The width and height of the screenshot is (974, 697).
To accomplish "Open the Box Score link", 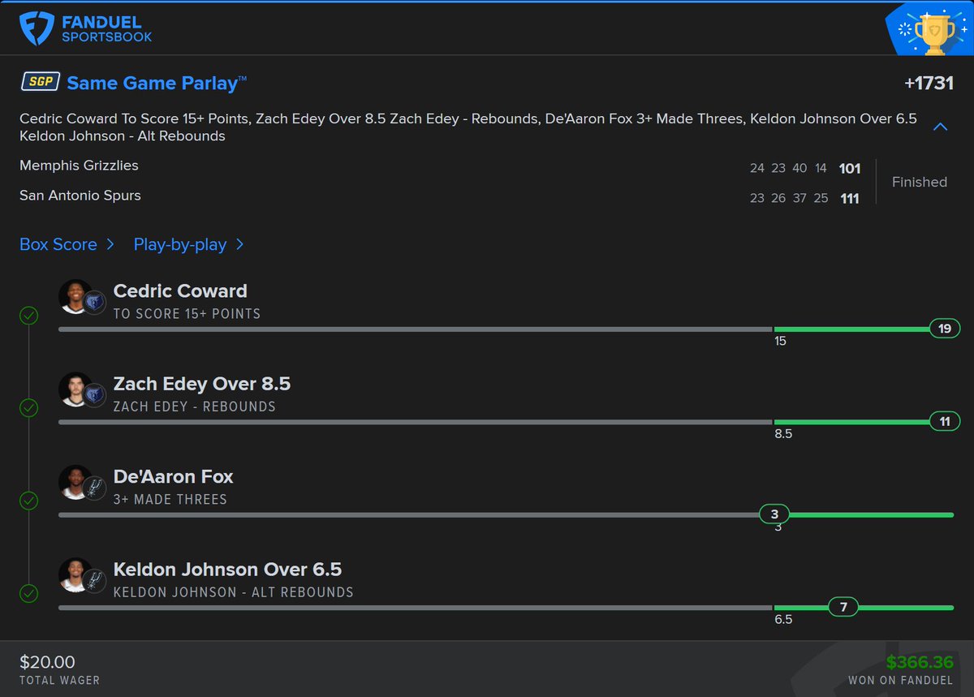I will coord(67,244).
